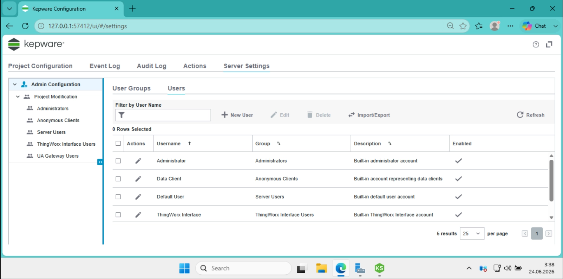Add this page to favorites
This screenshot has height=279, width=563.
click(x=463, y=26)
